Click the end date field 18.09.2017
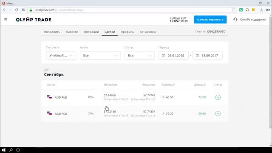This screenshot has height=153, width=272. pos(207,56)
